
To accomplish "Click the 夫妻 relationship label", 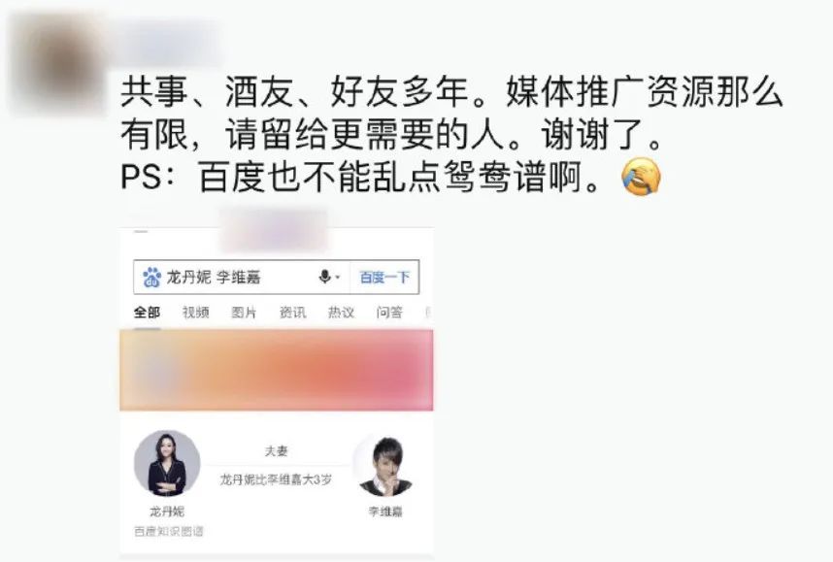I will point(277,451).
